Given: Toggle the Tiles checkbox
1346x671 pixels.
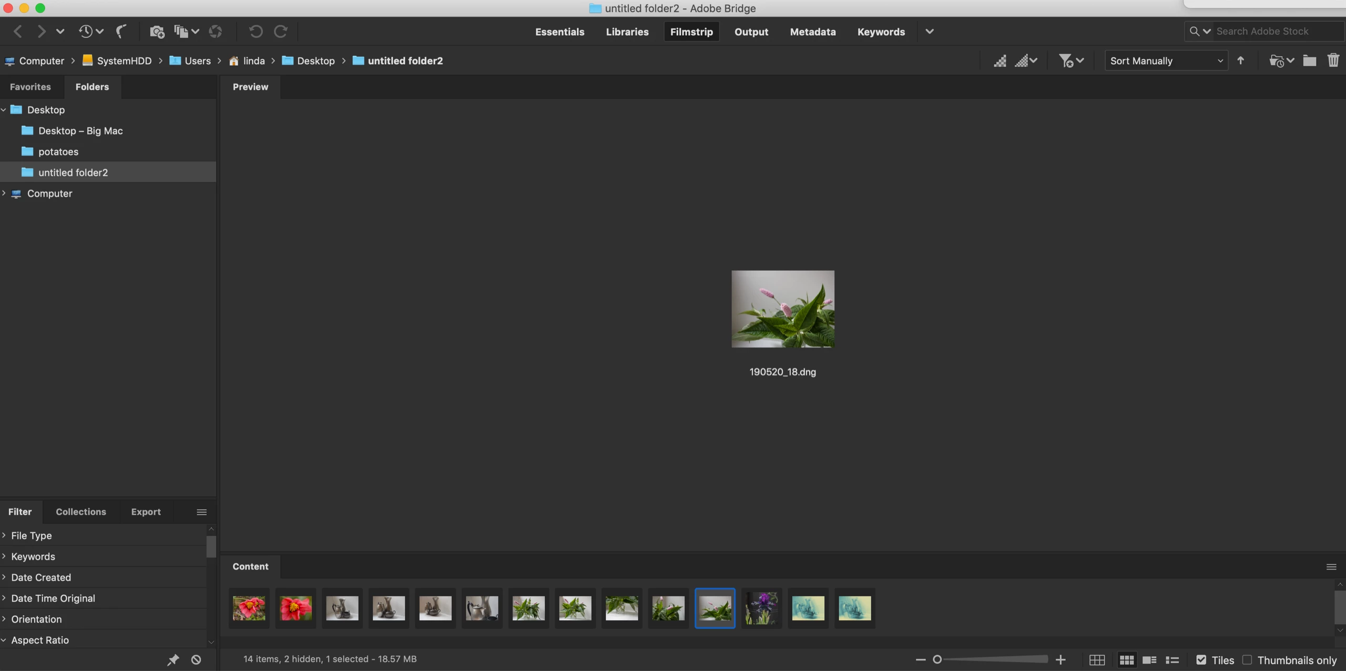Looking at the screenshot, I should 1201,660.
